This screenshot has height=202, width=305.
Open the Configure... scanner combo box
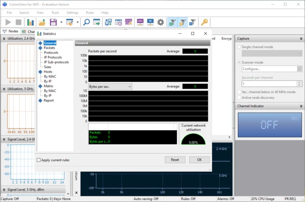pyautogui.click(x=272, y=69)
